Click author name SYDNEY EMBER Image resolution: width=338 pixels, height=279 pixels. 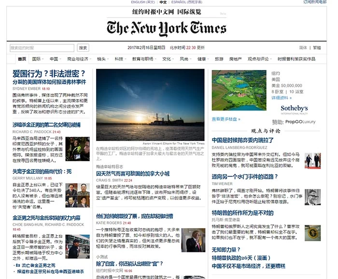click(27, 88)
